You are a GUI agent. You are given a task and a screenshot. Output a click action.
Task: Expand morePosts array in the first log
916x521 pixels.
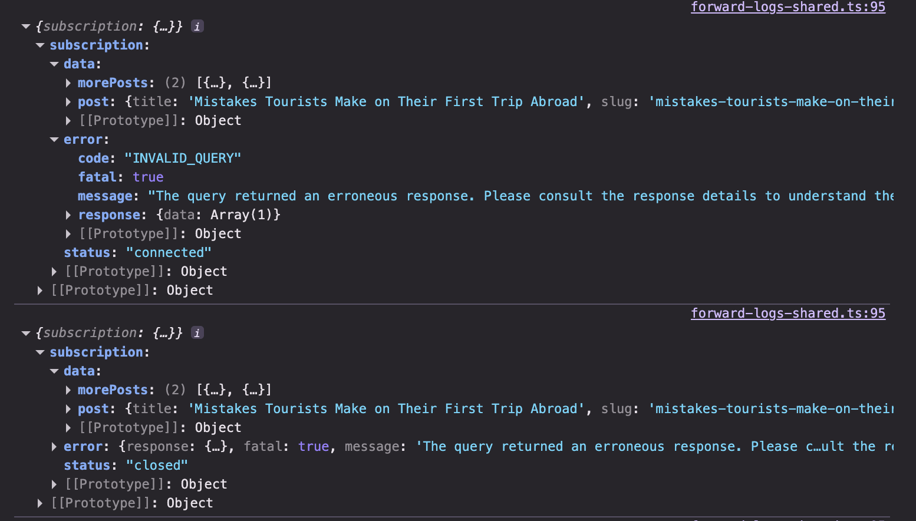[68, 83]
